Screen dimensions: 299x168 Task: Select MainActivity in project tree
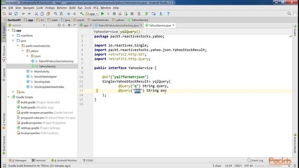pos(42,71)
